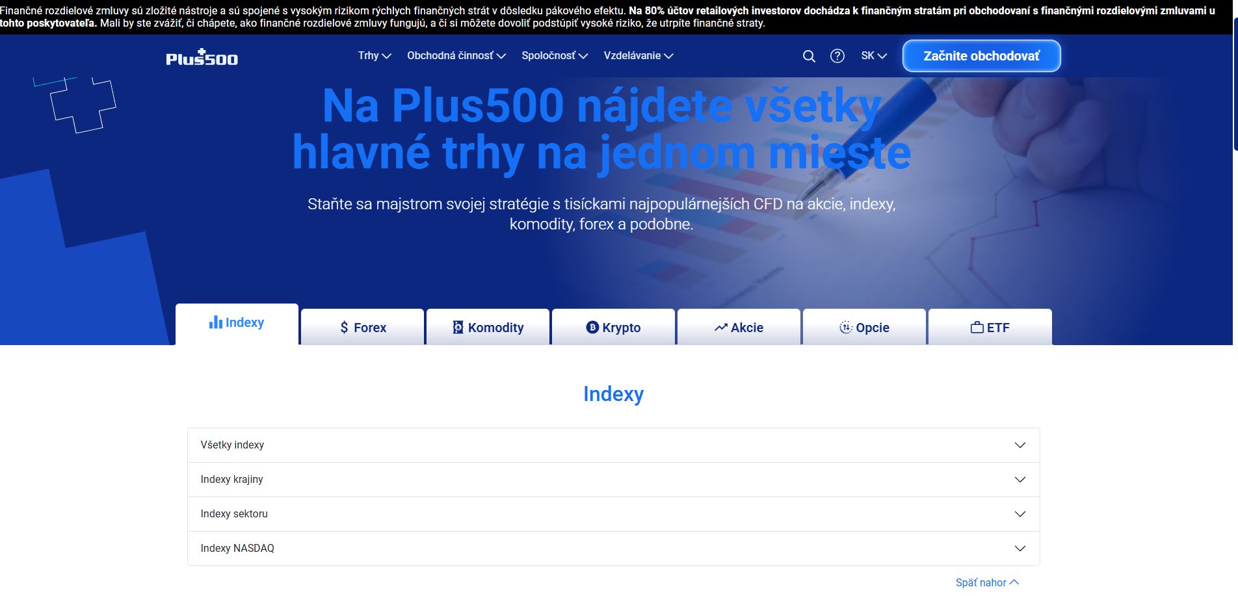Click the briefcase icon on ETF tab
Screen dimensions: 1238x596
(977, 328)
